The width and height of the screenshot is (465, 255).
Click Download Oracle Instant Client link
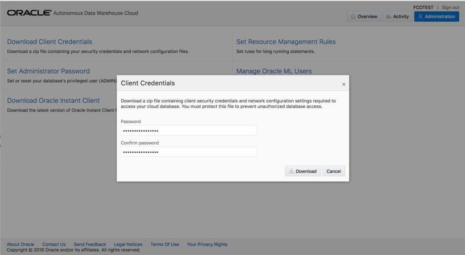click(53, 100)
